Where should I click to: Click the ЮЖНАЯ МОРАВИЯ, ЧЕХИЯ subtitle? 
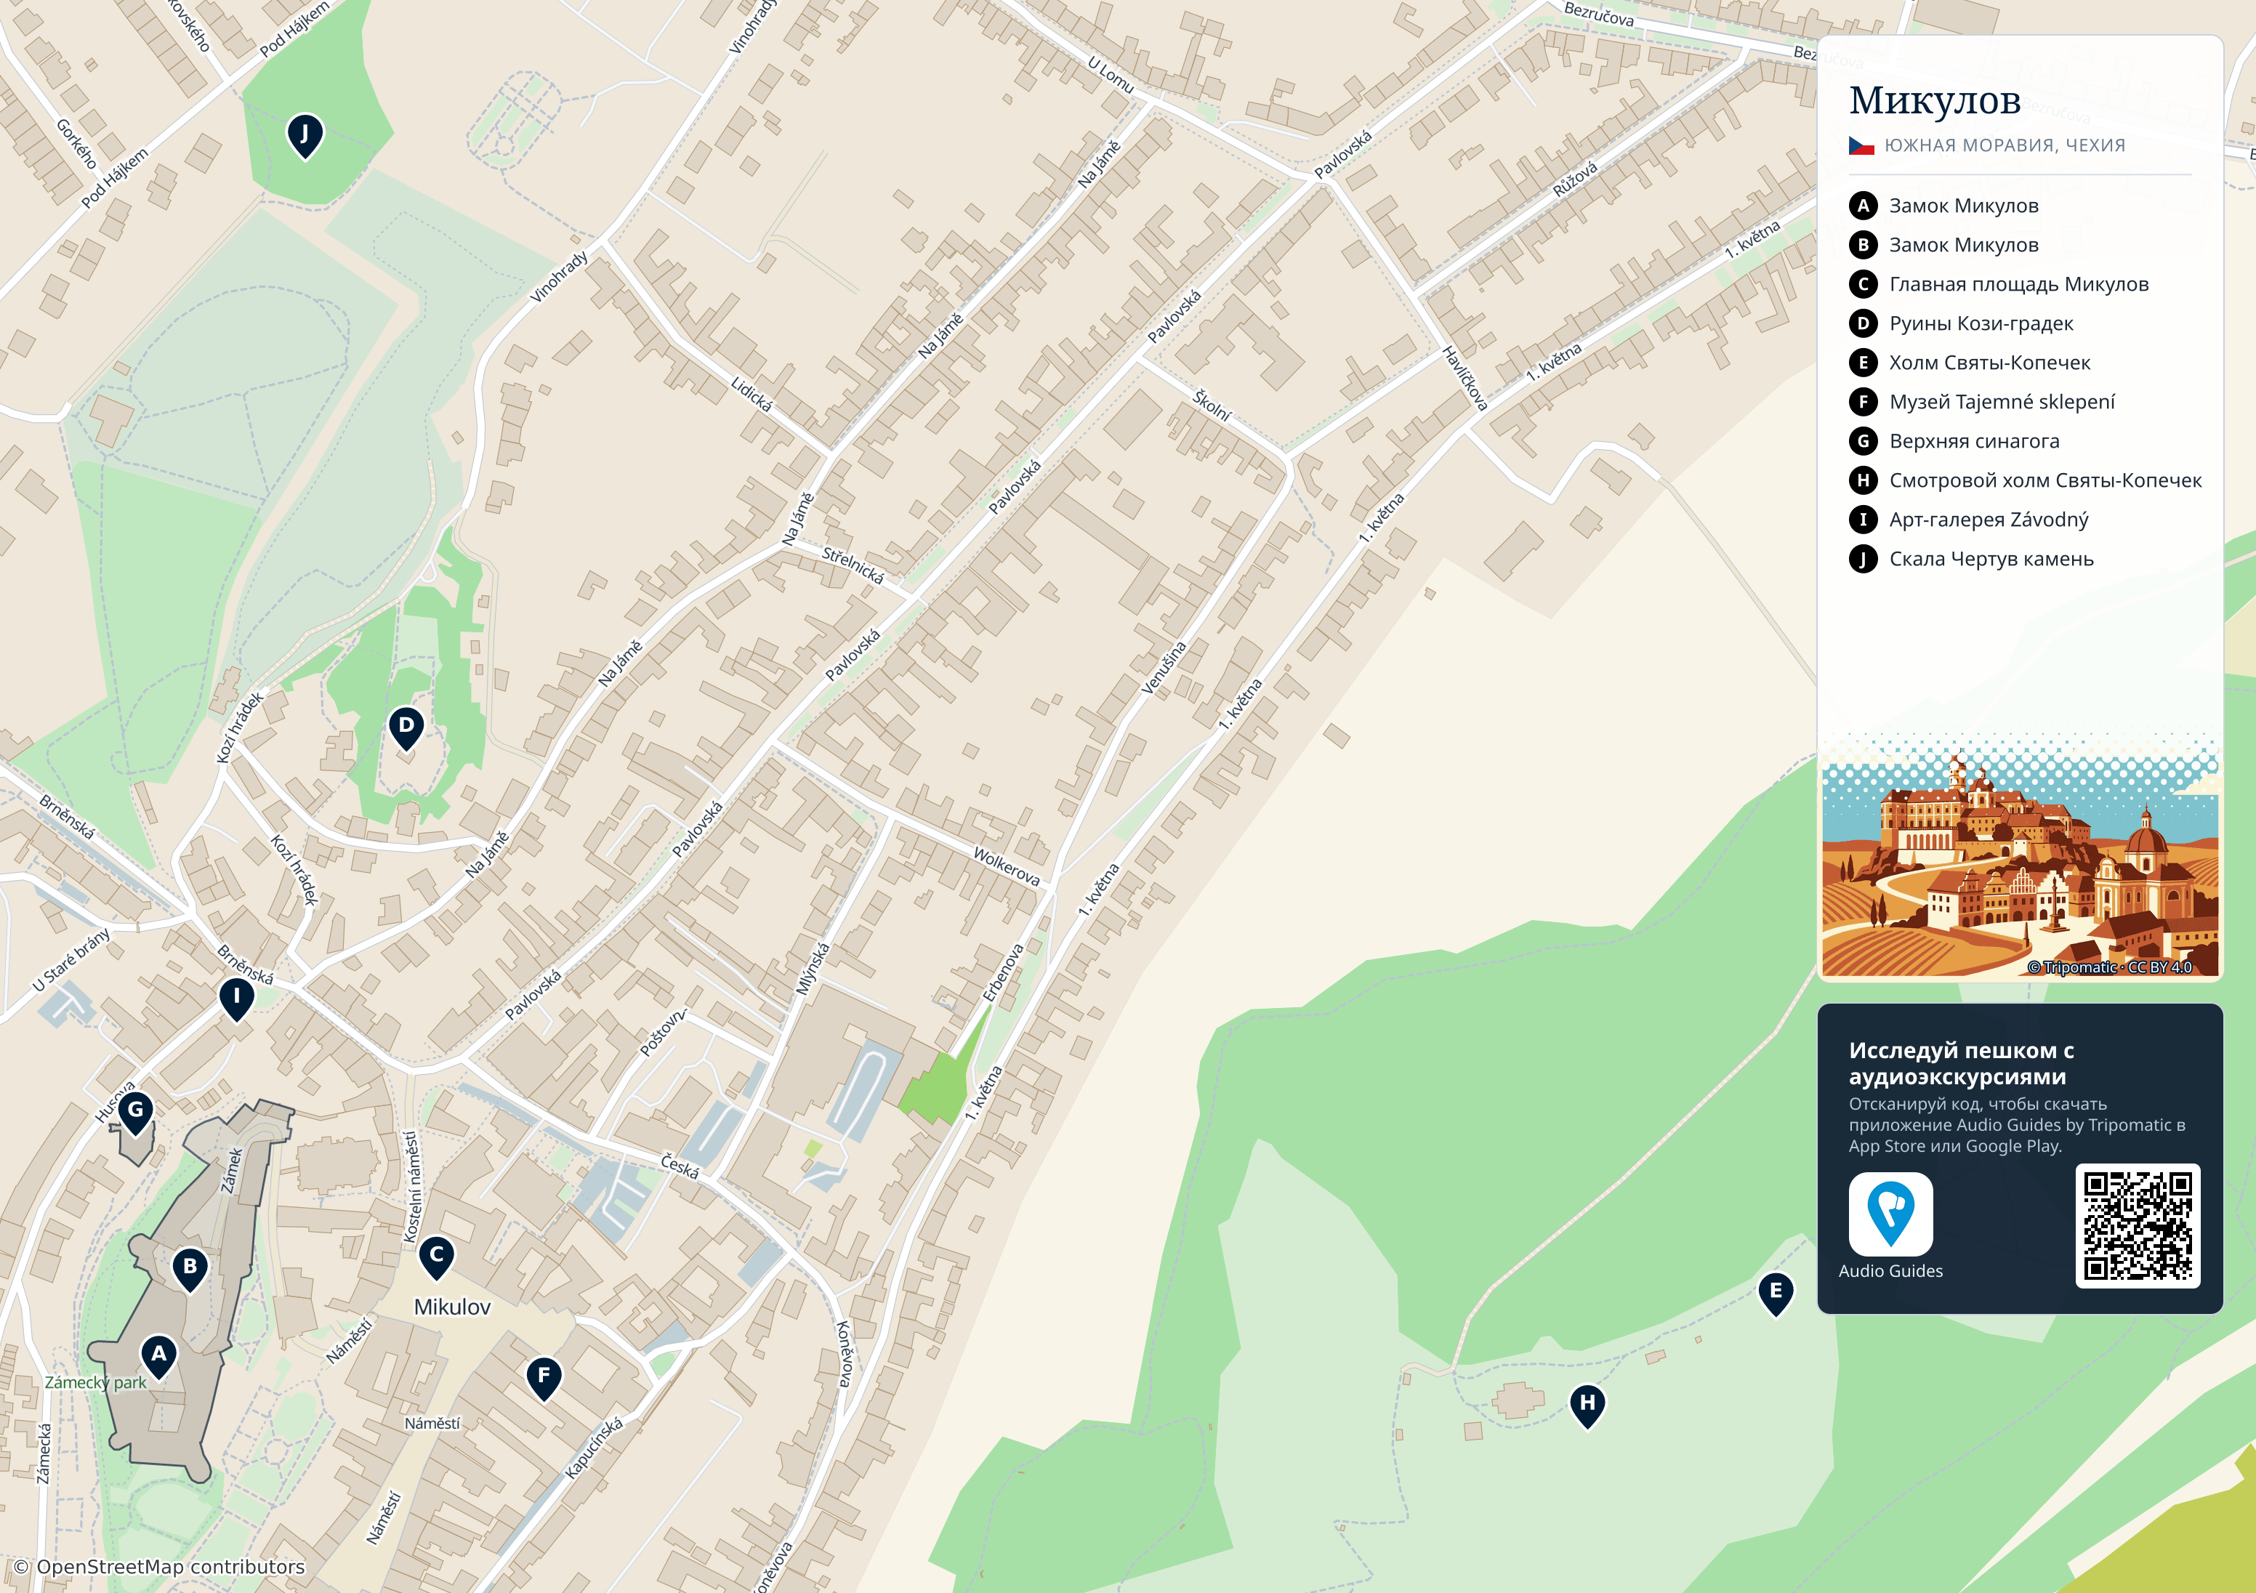pyautogui.click(x=2005, y=145)
